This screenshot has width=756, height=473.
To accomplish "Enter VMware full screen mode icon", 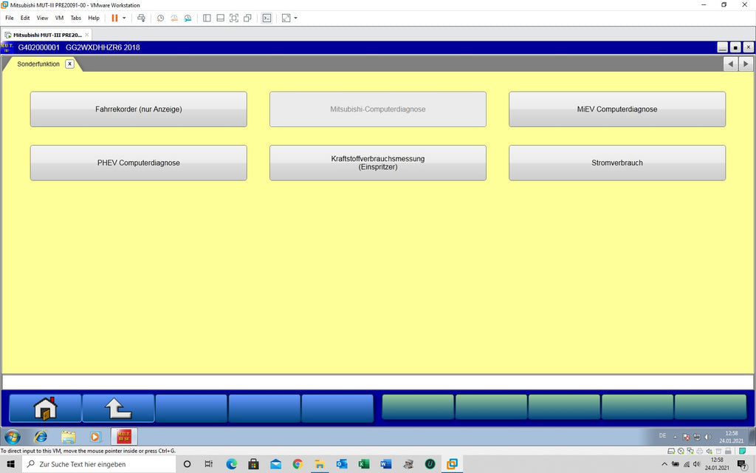I will (x=233, y=18).
